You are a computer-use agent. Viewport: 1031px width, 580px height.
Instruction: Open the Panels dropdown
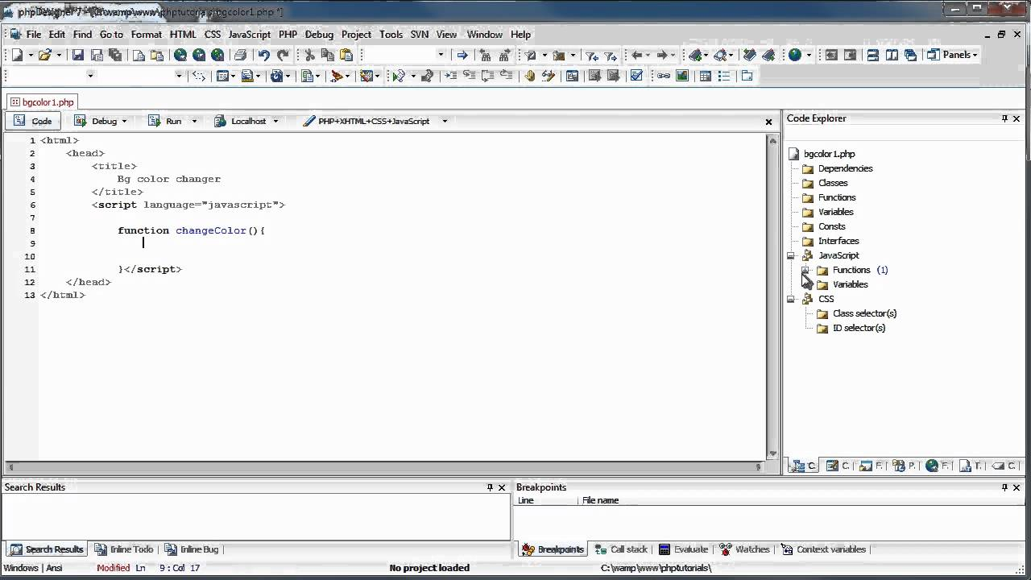click(x=953, y=55)
